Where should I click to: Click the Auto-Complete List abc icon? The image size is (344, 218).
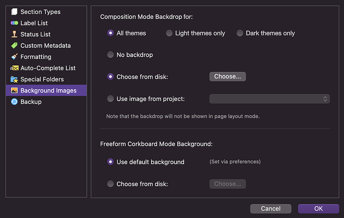click(14, 68)
